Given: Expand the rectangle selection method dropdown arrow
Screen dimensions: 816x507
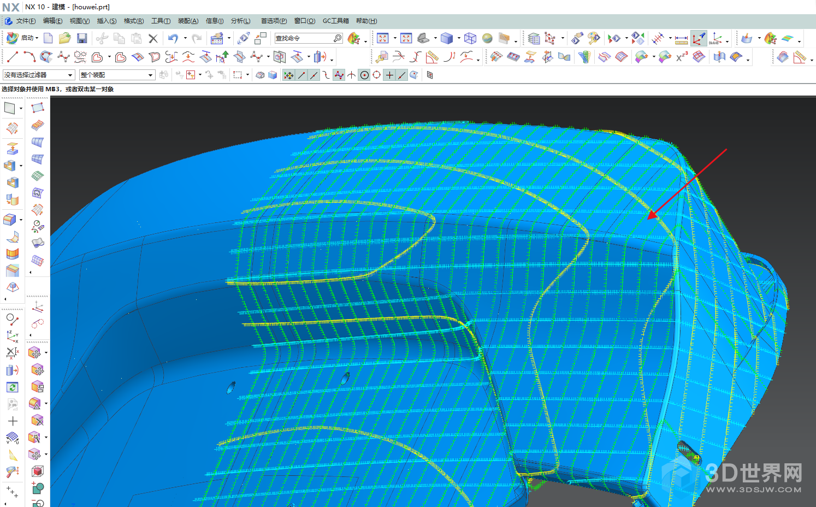Looking at the screenshot, I should 248,75.
